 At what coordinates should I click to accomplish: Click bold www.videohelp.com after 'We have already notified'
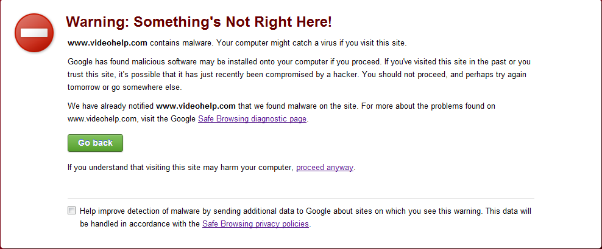pyautogui.click(x=196, y=106)
